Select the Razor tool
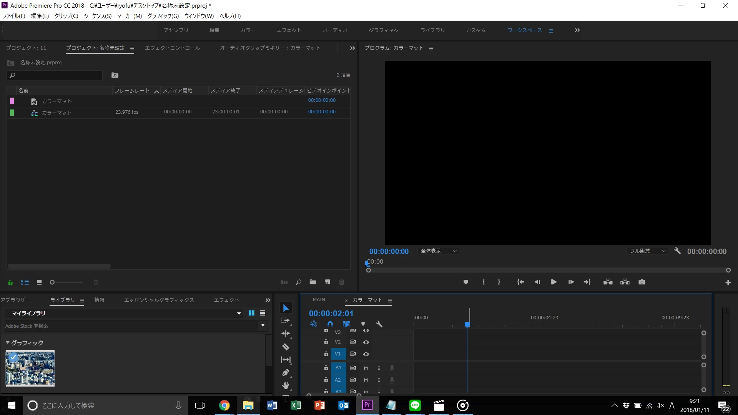Image resolution: width=738 pixels, height=415 pixels. click(286, 347)
